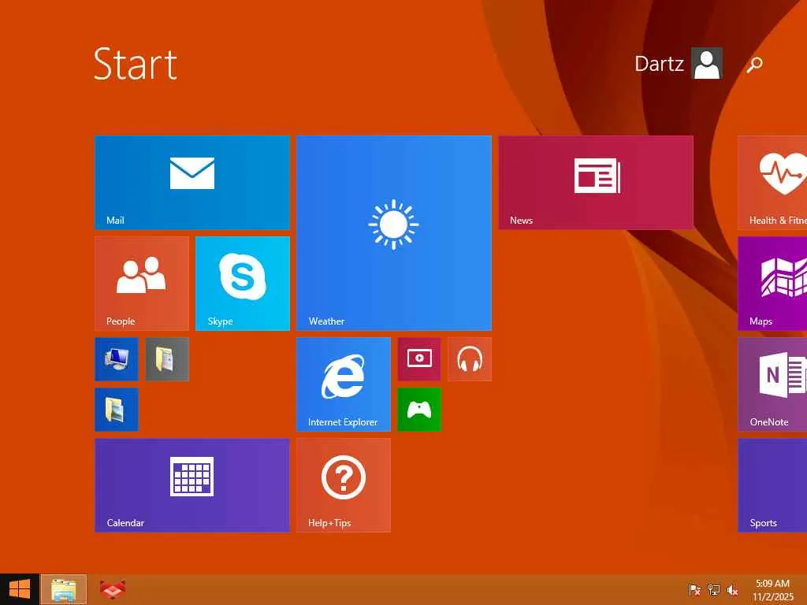Click the user avatar picture
Image resolution: width=807 pixels, height=605 pixels.
pos(707,63)
